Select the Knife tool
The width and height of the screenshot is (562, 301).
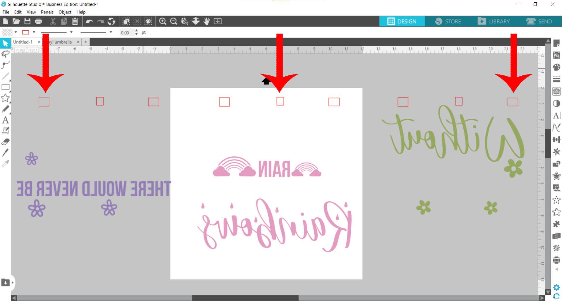click(5, 153)
